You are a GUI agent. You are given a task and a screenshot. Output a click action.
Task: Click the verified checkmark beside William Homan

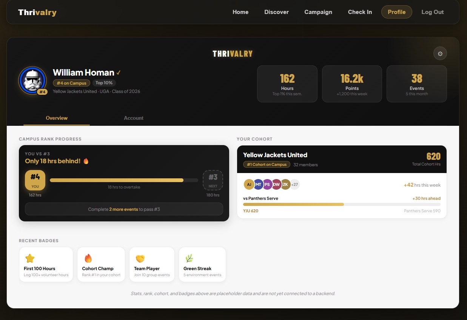tap(119, 73)
